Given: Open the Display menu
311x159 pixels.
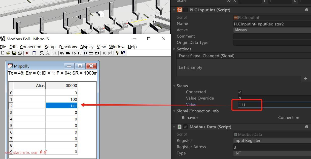Looking at the screenshot, I should (x=87, y=47).
